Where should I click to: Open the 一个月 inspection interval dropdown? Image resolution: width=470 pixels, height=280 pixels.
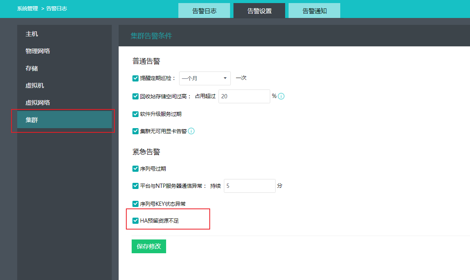(x=205, y=78)
